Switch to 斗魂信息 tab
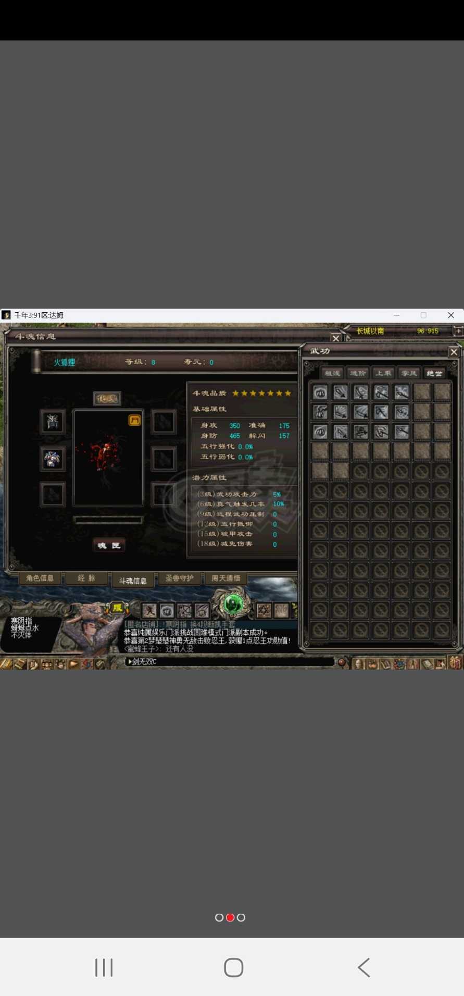This screenshot has width=464, height=996. 132,580
